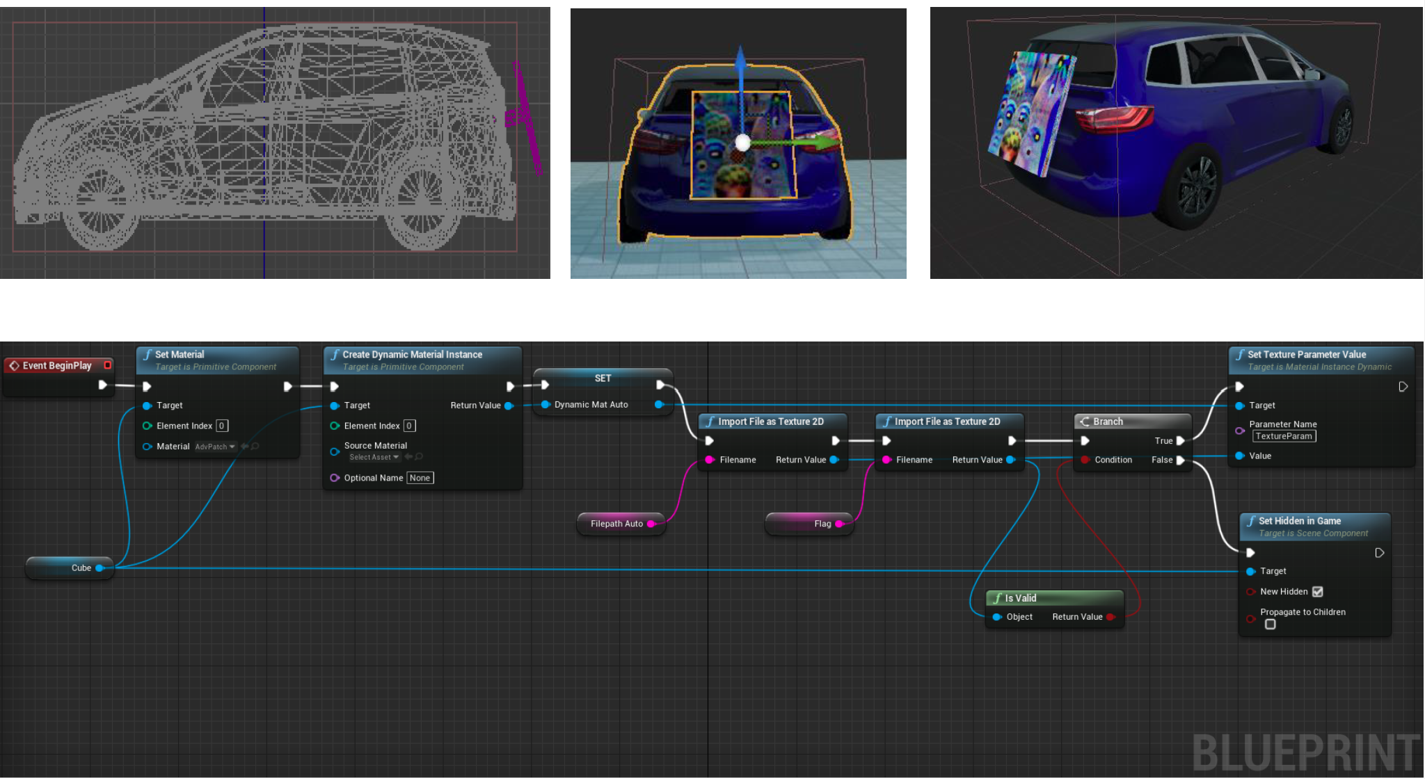Click the Is Valid red Return Value pin
The width and height of the screenshot is (1425, 779).
[1110, 617]
